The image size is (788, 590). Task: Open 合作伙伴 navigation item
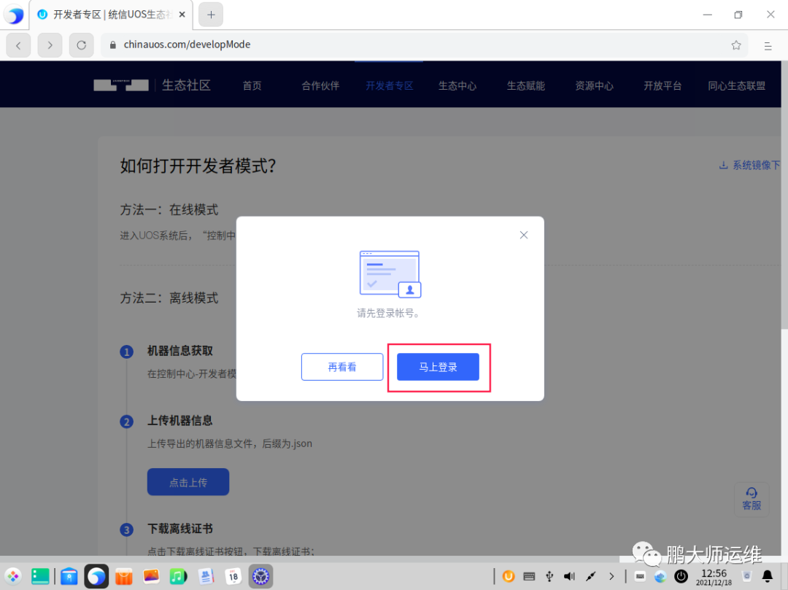[x=320, y=85]
